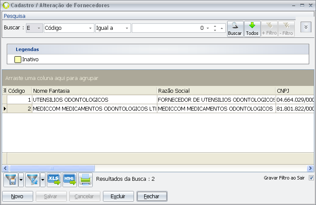Image resolution: width=316 pixels, height=205 pixels.
Task: Open the Igual a condition dropdown
Action: (127, 28)
